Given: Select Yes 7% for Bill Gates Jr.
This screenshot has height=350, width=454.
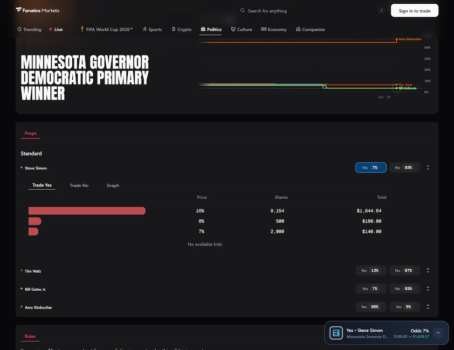Looking at the screenshot, I should (371, 289).
